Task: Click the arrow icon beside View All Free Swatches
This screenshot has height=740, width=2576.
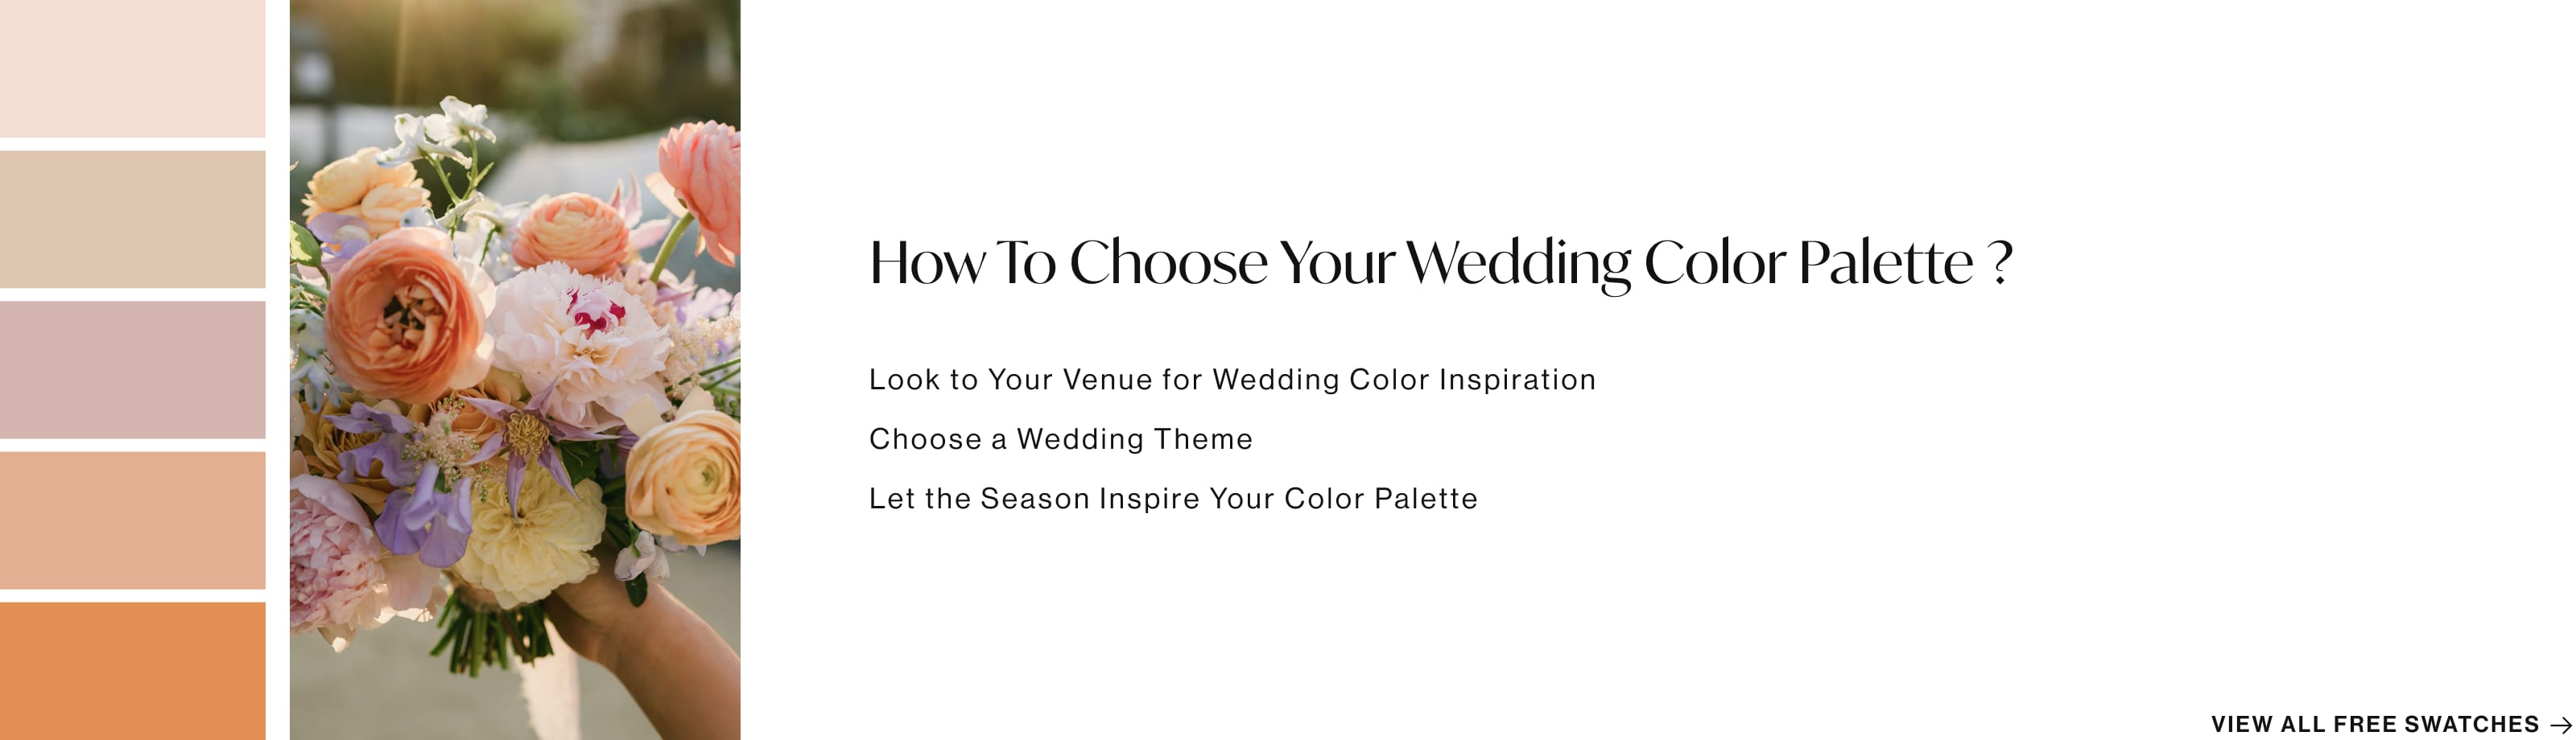Action: coord(2560,725)
